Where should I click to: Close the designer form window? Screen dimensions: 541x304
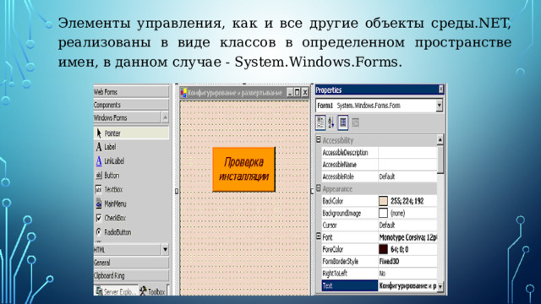point(305,92)
